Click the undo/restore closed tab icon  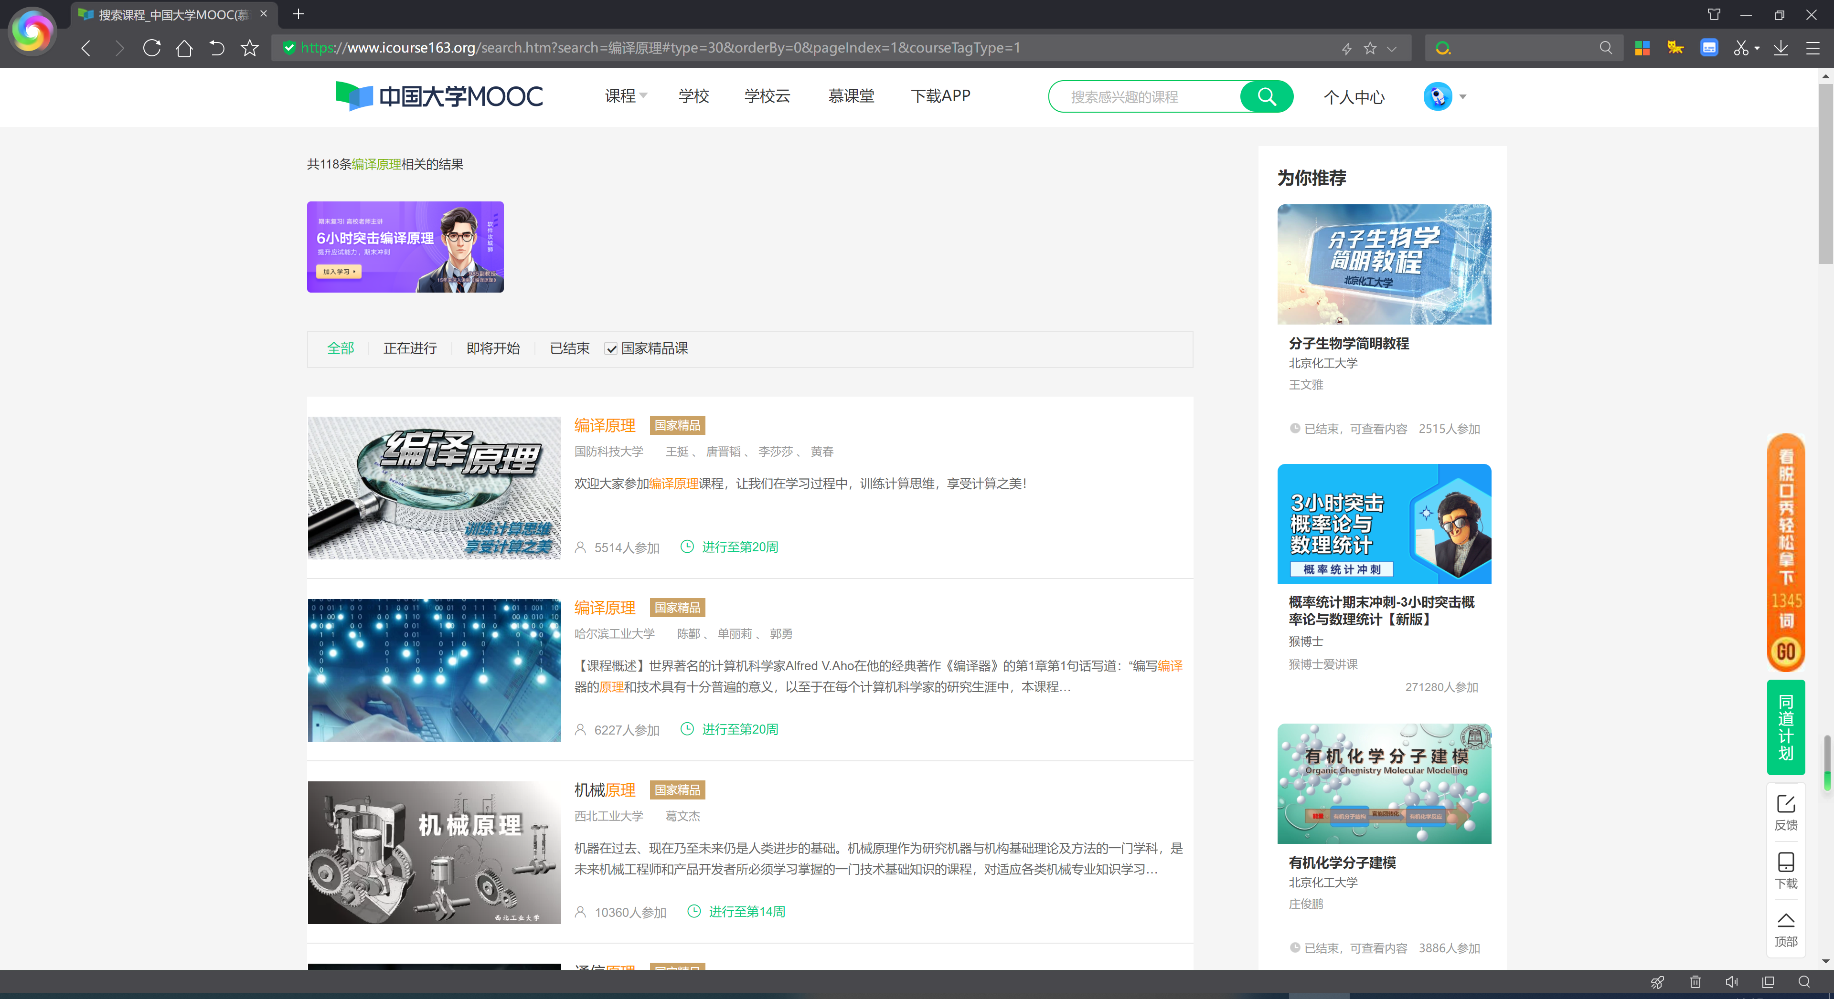217,48
